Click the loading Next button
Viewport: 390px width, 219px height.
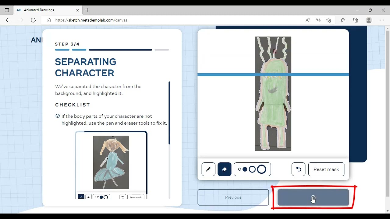313,197
